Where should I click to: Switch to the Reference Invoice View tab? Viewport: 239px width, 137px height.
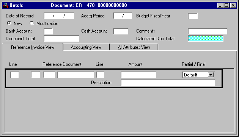(x=33, y=47)
